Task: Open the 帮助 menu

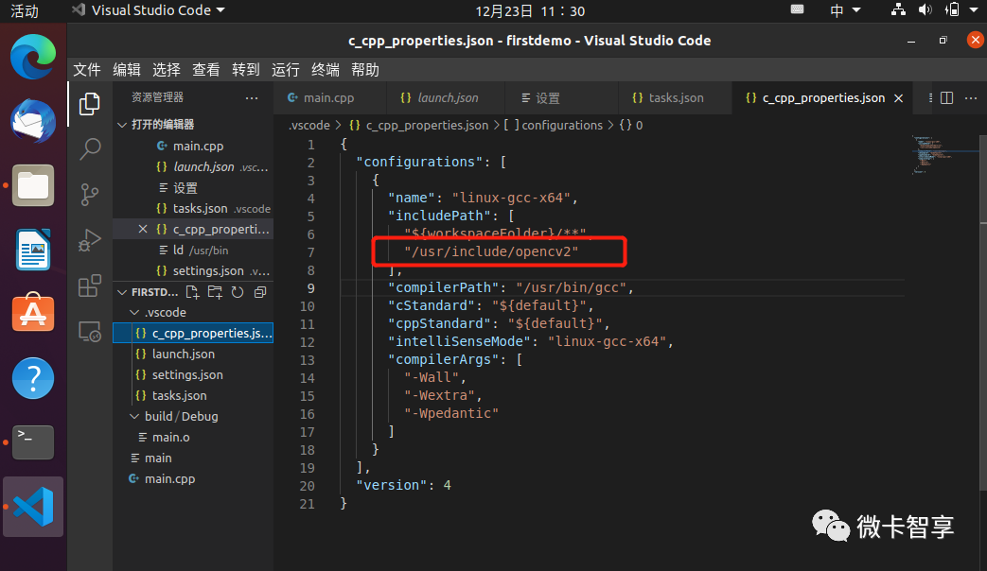Action: click(x=365, y=69)
